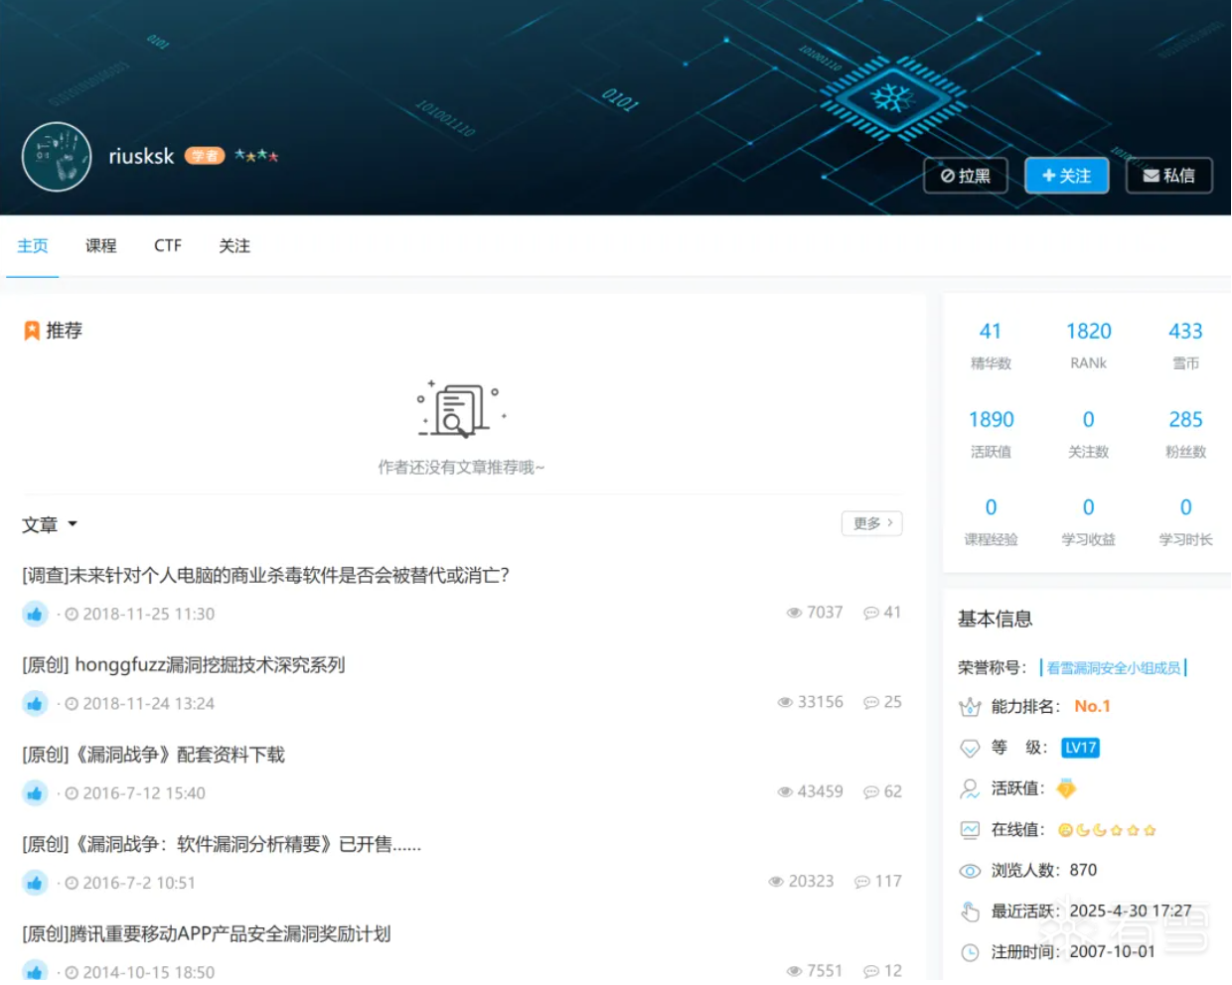1232x985 pixels.
Task: Click the comment icon beside 41
Action: click(x=871, y=613)
